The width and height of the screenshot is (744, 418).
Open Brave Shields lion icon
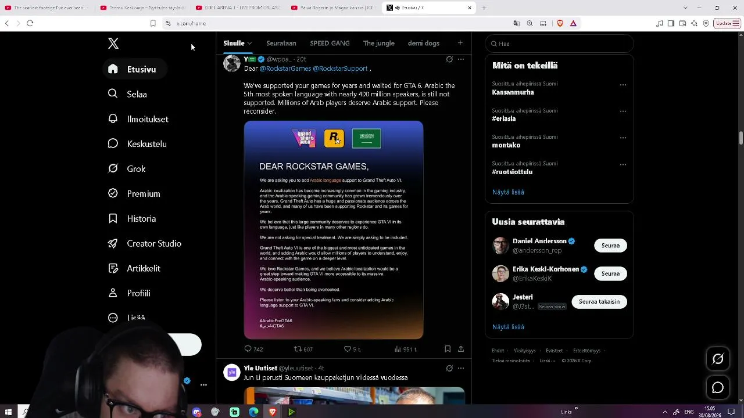560,23
